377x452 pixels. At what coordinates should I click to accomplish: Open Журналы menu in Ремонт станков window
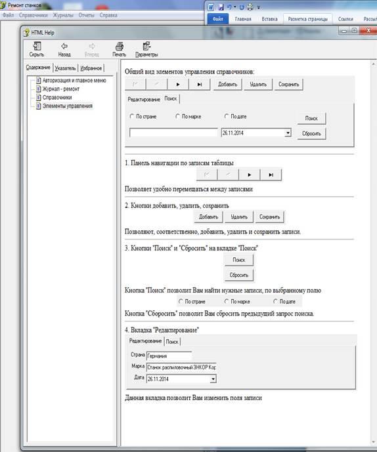point(63,15)
